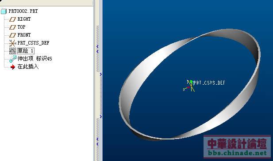Screen dimensions: 273x161
Task: Select the 草绘 1 sketch feature label
Action: click(26, 51)
